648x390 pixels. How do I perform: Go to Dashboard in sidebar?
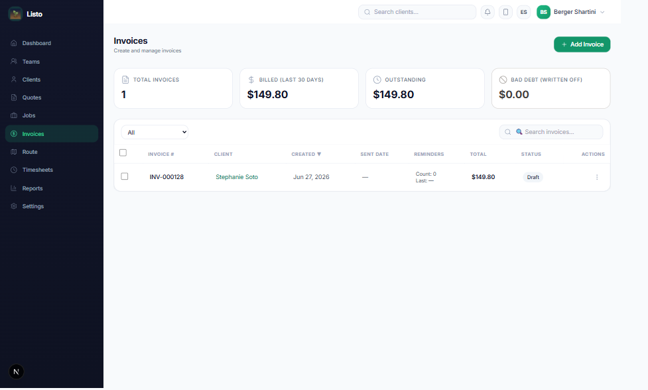tap(52, 43)
